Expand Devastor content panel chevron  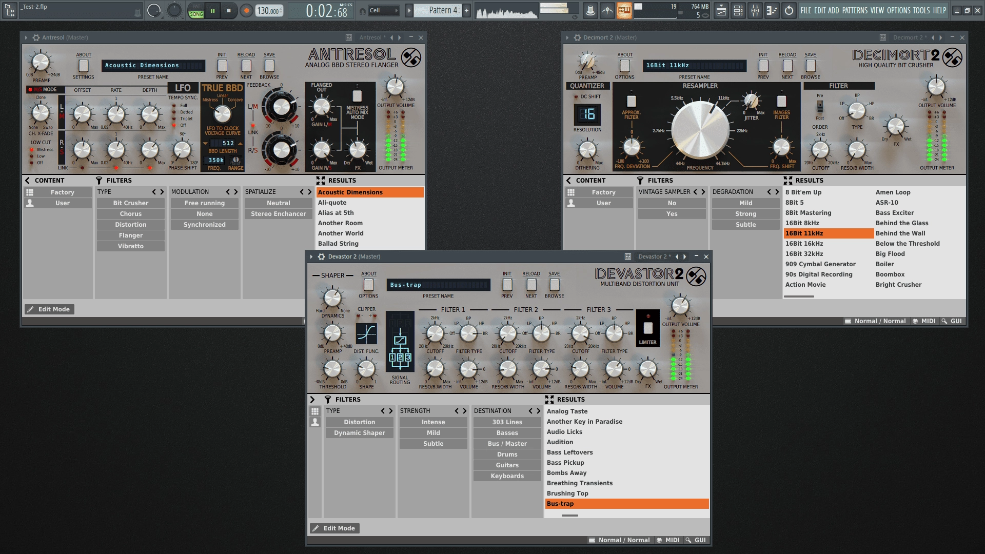(312, 400)
